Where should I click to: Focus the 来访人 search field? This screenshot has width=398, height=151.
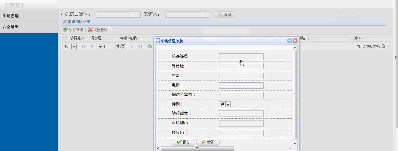[x=187, y=14]
